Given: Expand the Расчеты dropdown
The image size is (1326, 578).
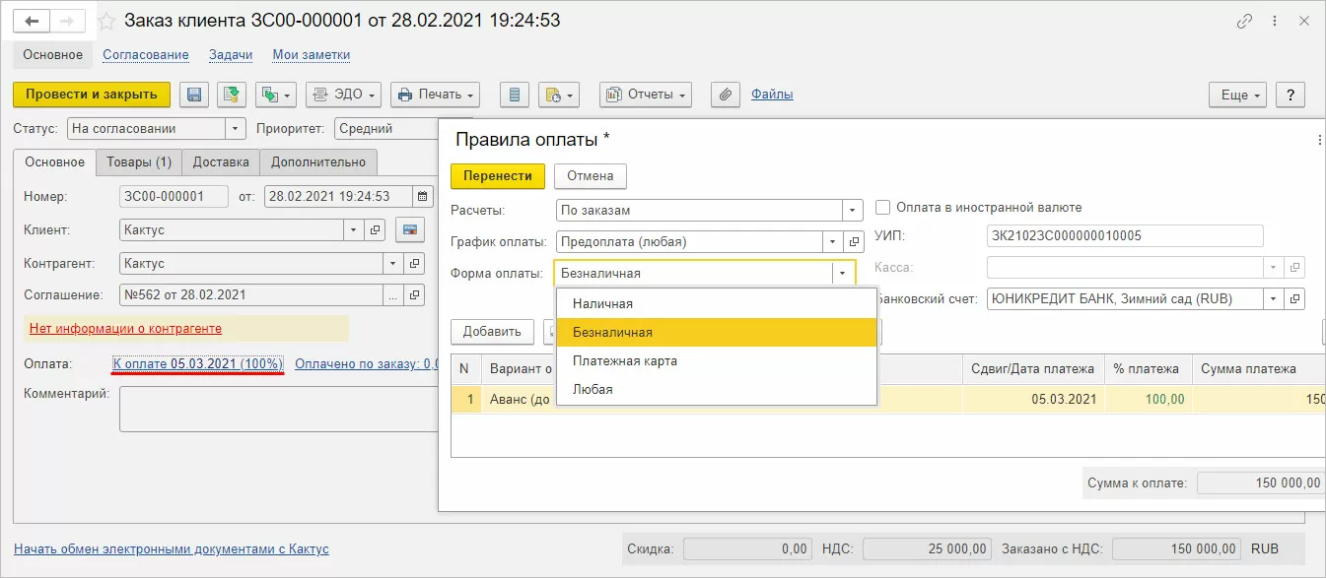Looking at the screenshot, I should pos(853,210).
